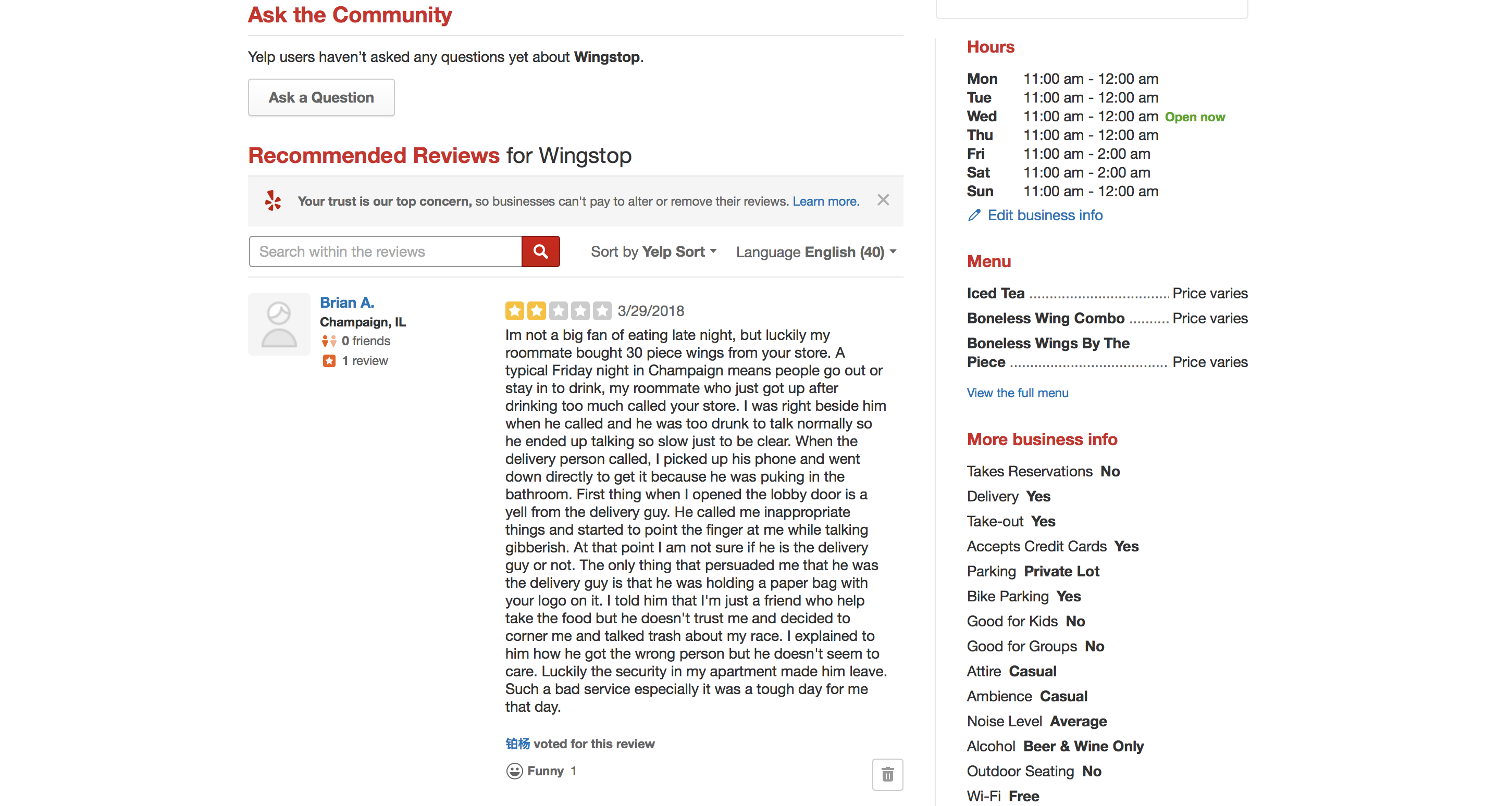Click the Champaign, IL location text
This screenshot has height=806, width=1498.
(363, 322)
